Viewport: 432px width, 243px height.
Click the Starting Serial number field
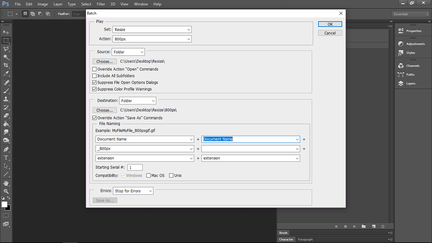135,167
